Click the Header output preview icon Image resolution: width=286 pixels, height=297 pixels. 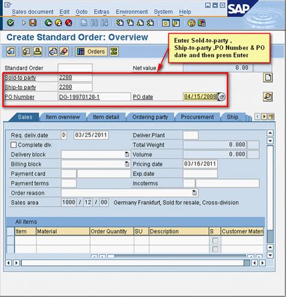coord(27,51)
